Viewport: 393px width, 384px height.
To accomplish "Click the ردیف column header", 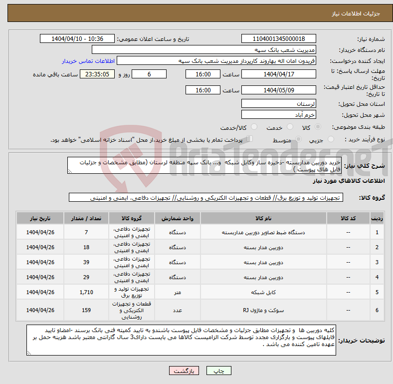I will 377,218.
